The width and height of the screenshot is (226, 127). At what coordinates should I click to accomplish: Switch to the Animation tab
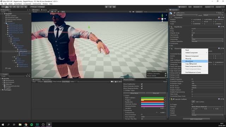(x=46, y=80)
